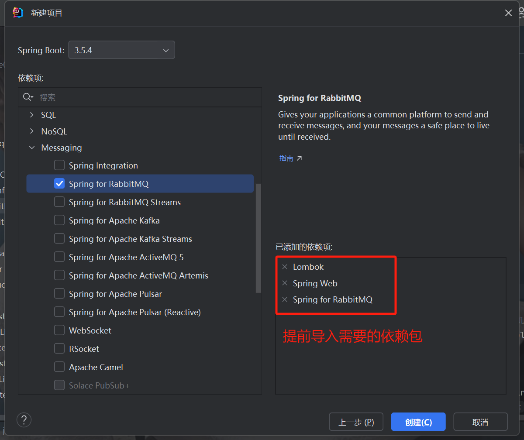Click the dependency search field
This screenshot has width=524, height=440.
140,97
